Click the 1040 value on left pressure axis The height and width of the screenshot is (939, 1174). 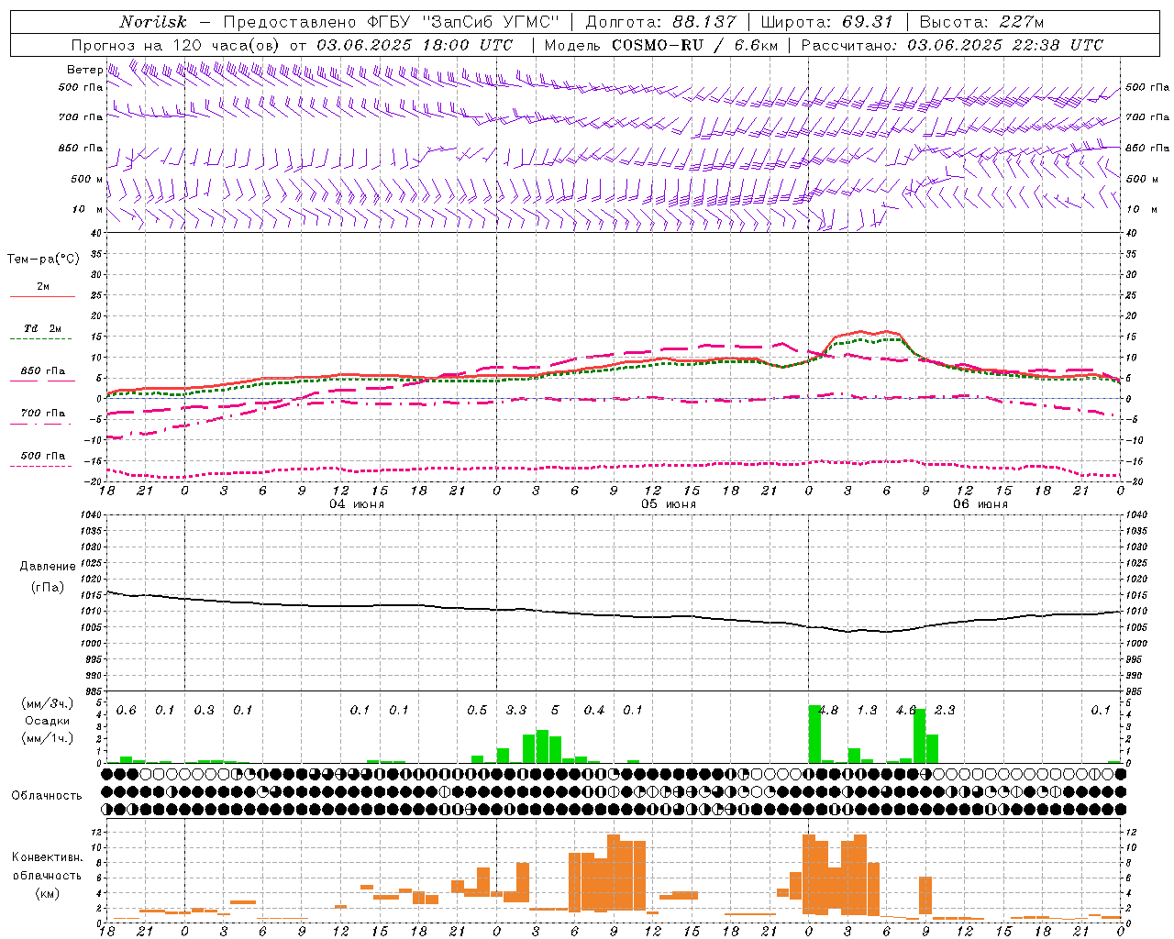[91, 515]
